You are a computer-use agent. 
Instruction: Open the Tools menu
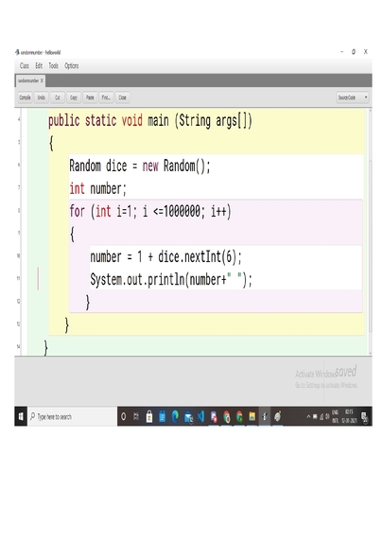coord(53,65)
